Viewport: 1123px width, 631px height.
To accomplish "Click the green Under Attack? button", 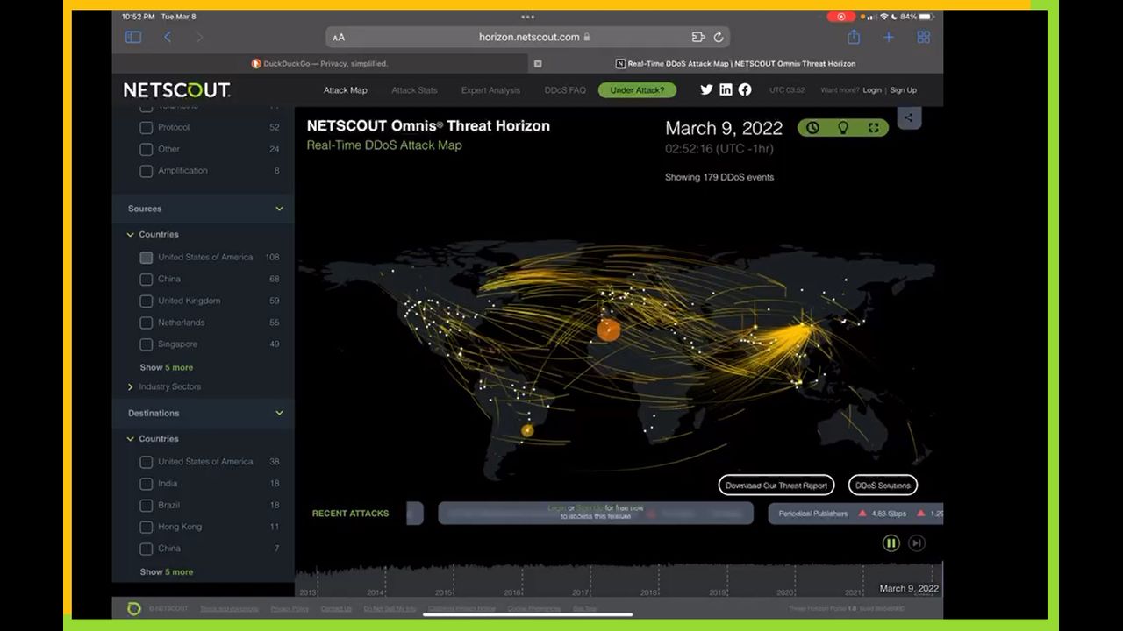I will pos(637,90).
